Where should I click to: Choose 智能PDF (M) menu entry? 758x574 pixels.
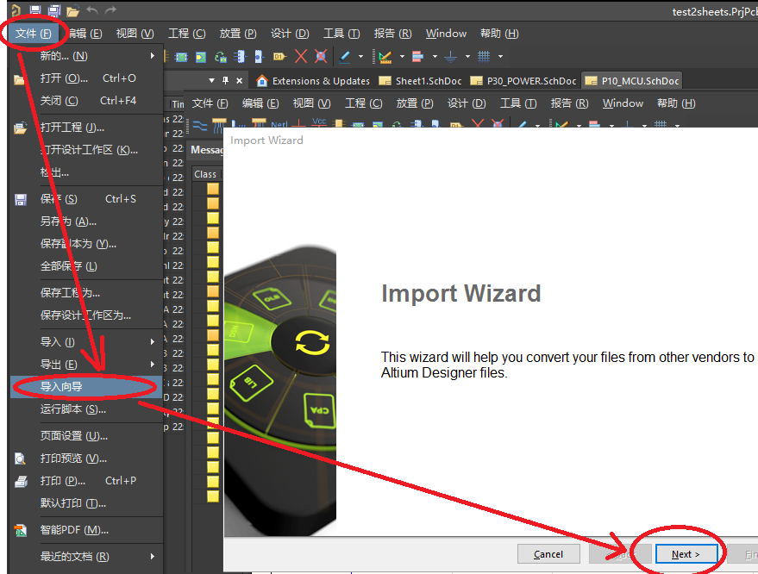pos(87,530)
